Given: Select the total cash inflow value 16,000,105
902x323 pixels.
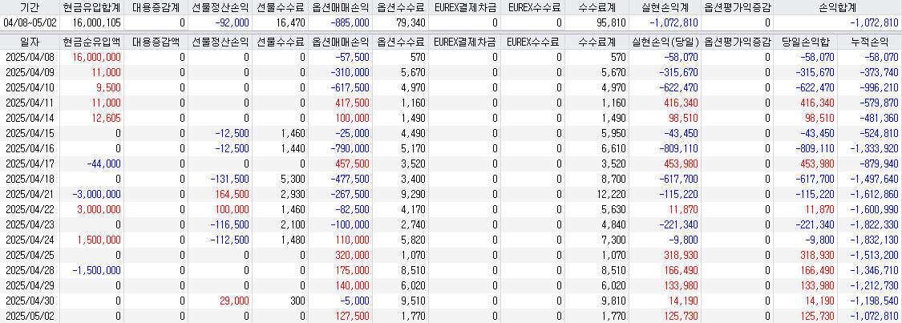Looking at the screenshot, I should (x=91, y=23).
